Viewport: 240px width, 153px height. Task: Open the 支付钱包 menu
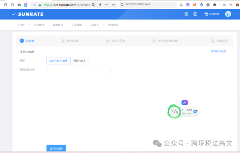pyautogui.click(x=39, y=25)
